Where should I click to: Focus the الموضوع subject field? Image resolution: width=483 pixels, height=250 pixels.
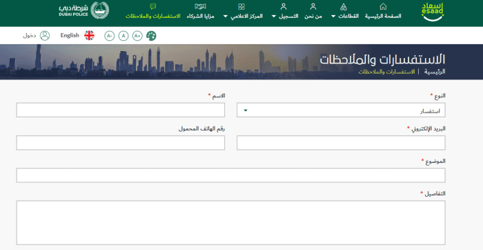pos(230,175)
